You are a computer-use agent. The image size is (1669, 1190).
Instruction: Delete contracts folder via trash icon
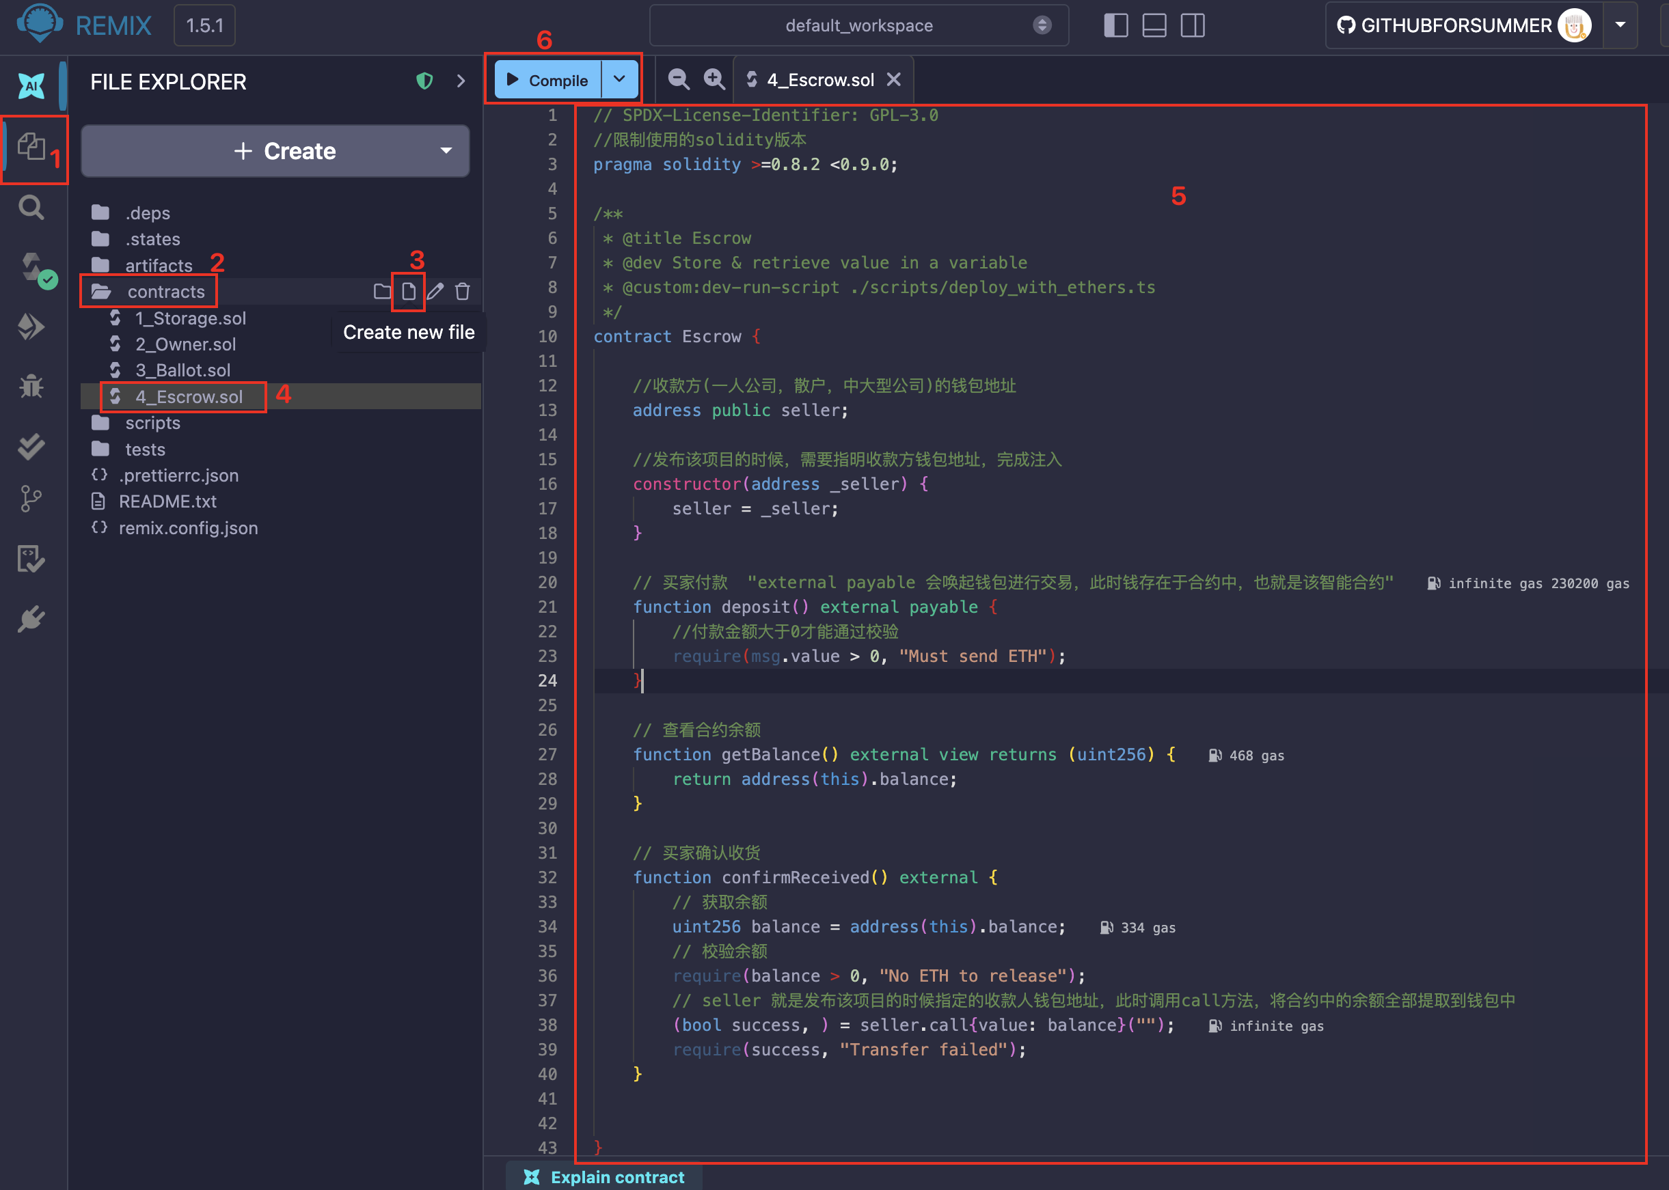[x=463, y=292]
